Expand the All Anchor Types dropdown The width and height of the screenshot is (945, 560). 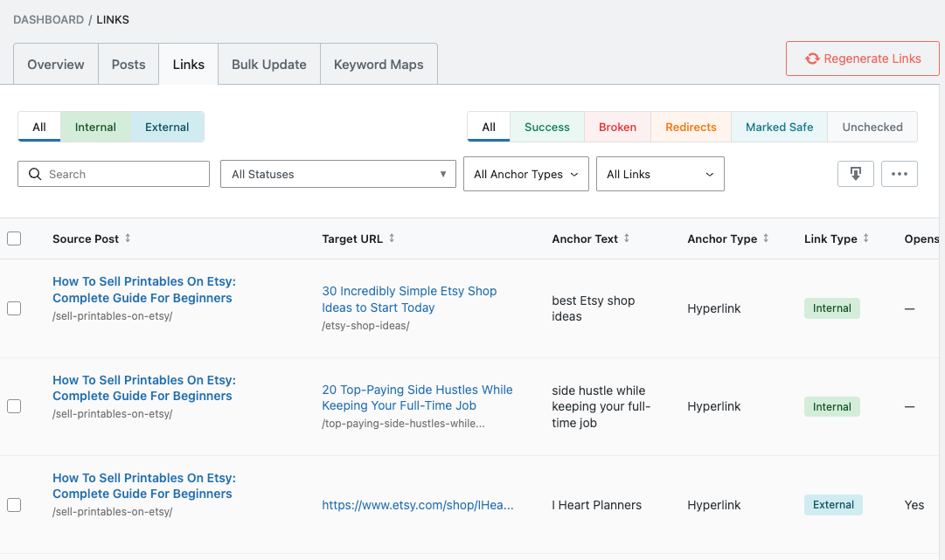[x=525, y=174]
